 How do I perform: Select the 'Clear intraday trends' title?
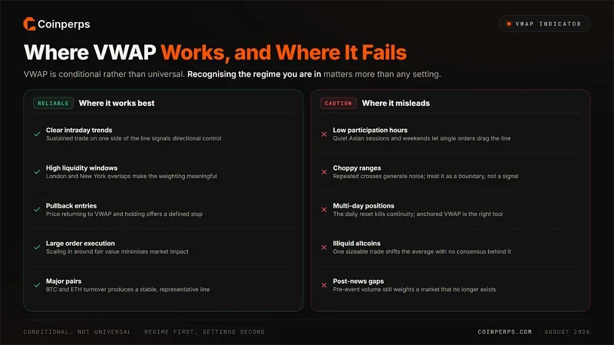(79, 130)
